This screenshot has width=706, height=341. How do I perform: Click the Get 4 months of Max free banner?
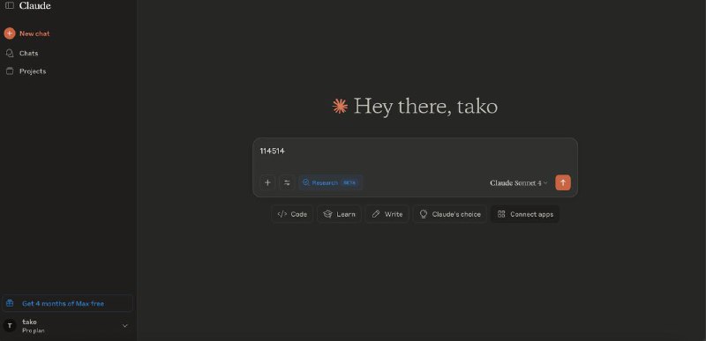point(68,303)
